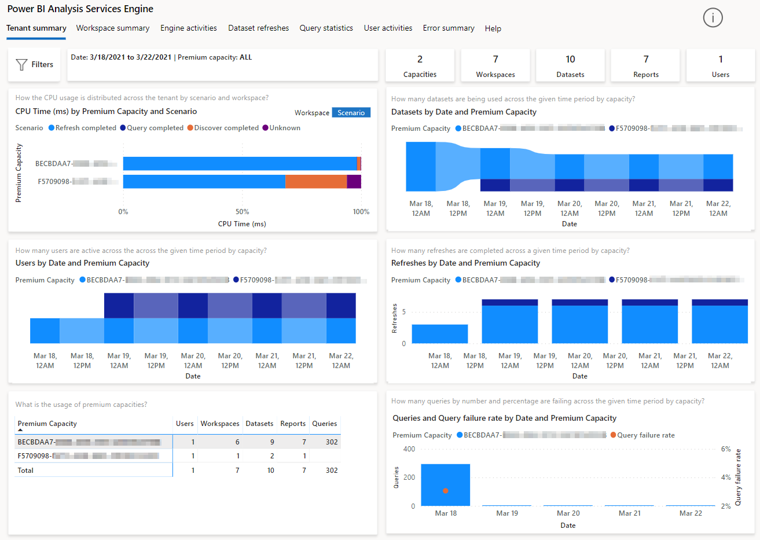This screenshot has height=540, width=760.
Task: Select the Tenant summary tab
Action: click(x=36, y=28)
